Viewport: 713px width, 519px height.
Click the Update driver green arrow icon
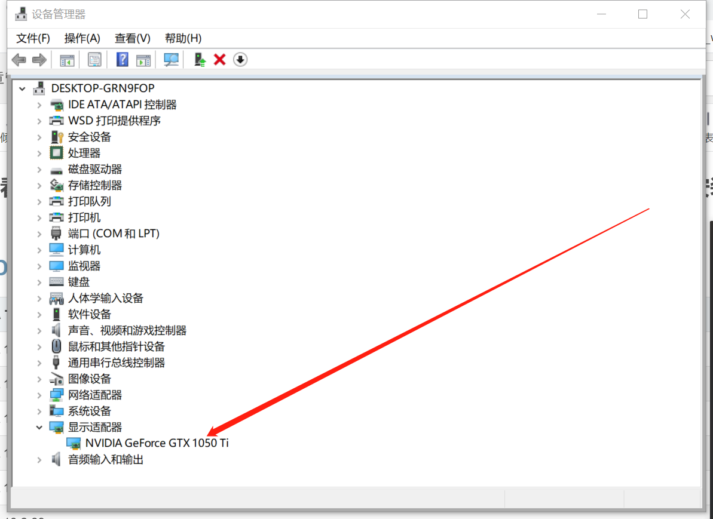coord(200,60)
